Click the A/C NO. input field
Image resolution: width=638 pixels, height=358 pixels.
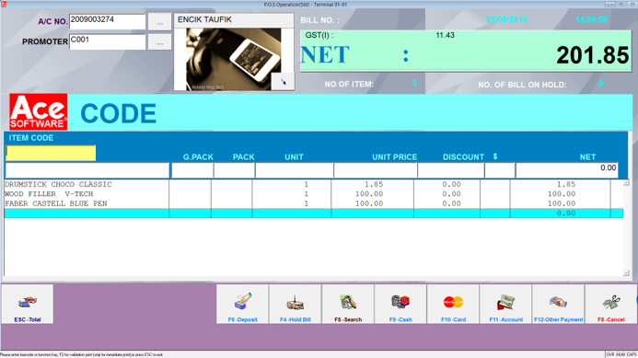[107, 22]
